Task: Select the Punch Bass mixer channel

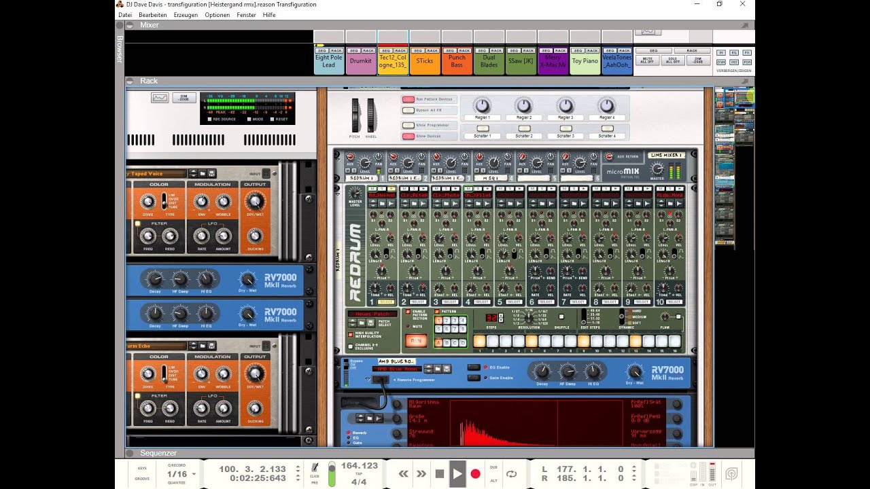Action: point(457,61)
